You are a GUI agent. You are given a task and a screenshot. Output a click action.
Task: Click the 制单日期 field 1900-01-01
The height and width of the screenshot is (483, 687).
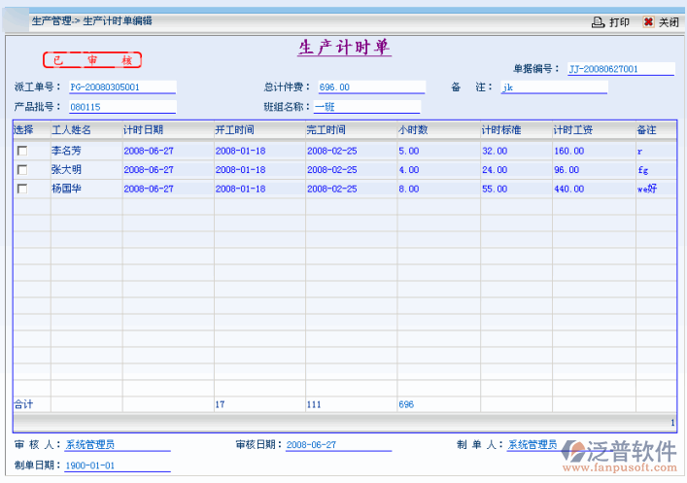click(x=117, y=466)
